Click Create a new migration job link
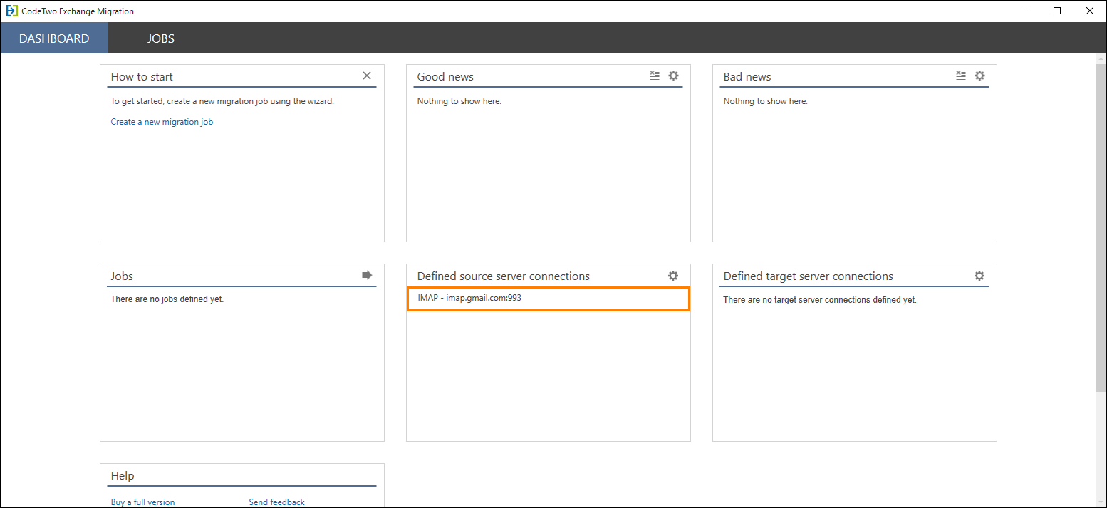 click(x=162, y=122)
